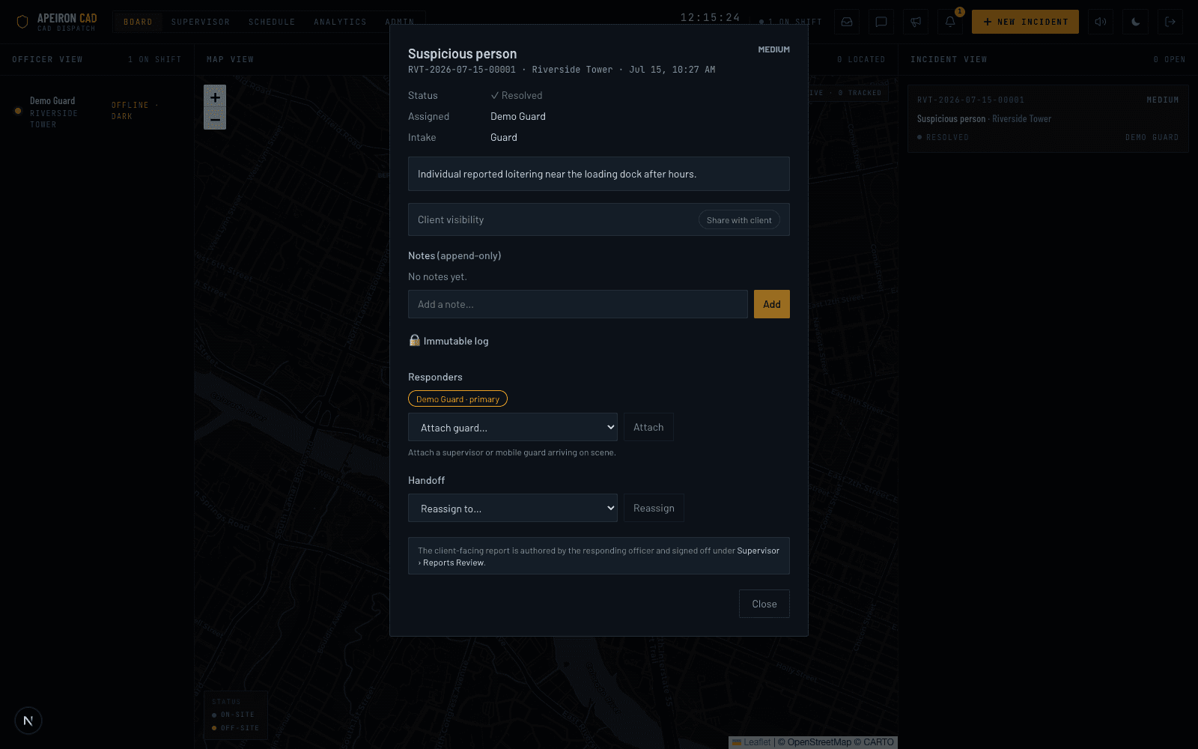
Task: Click the Apeiron CAD shield logo
Action: click(x=22, y=22)
